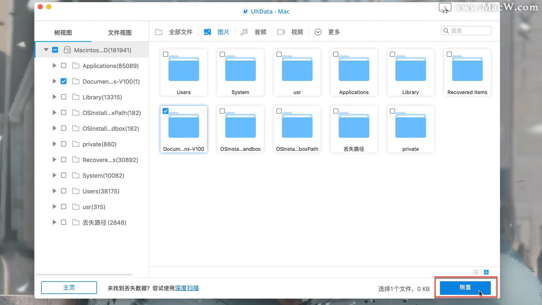Open the Recovered Items folder thumbnail
Viewport: 542px width, 305px height.
click(x=467, y=69)
